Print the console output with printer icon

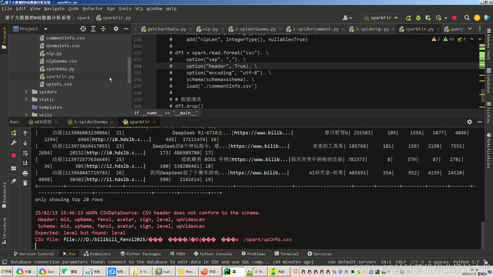[25, 173]
